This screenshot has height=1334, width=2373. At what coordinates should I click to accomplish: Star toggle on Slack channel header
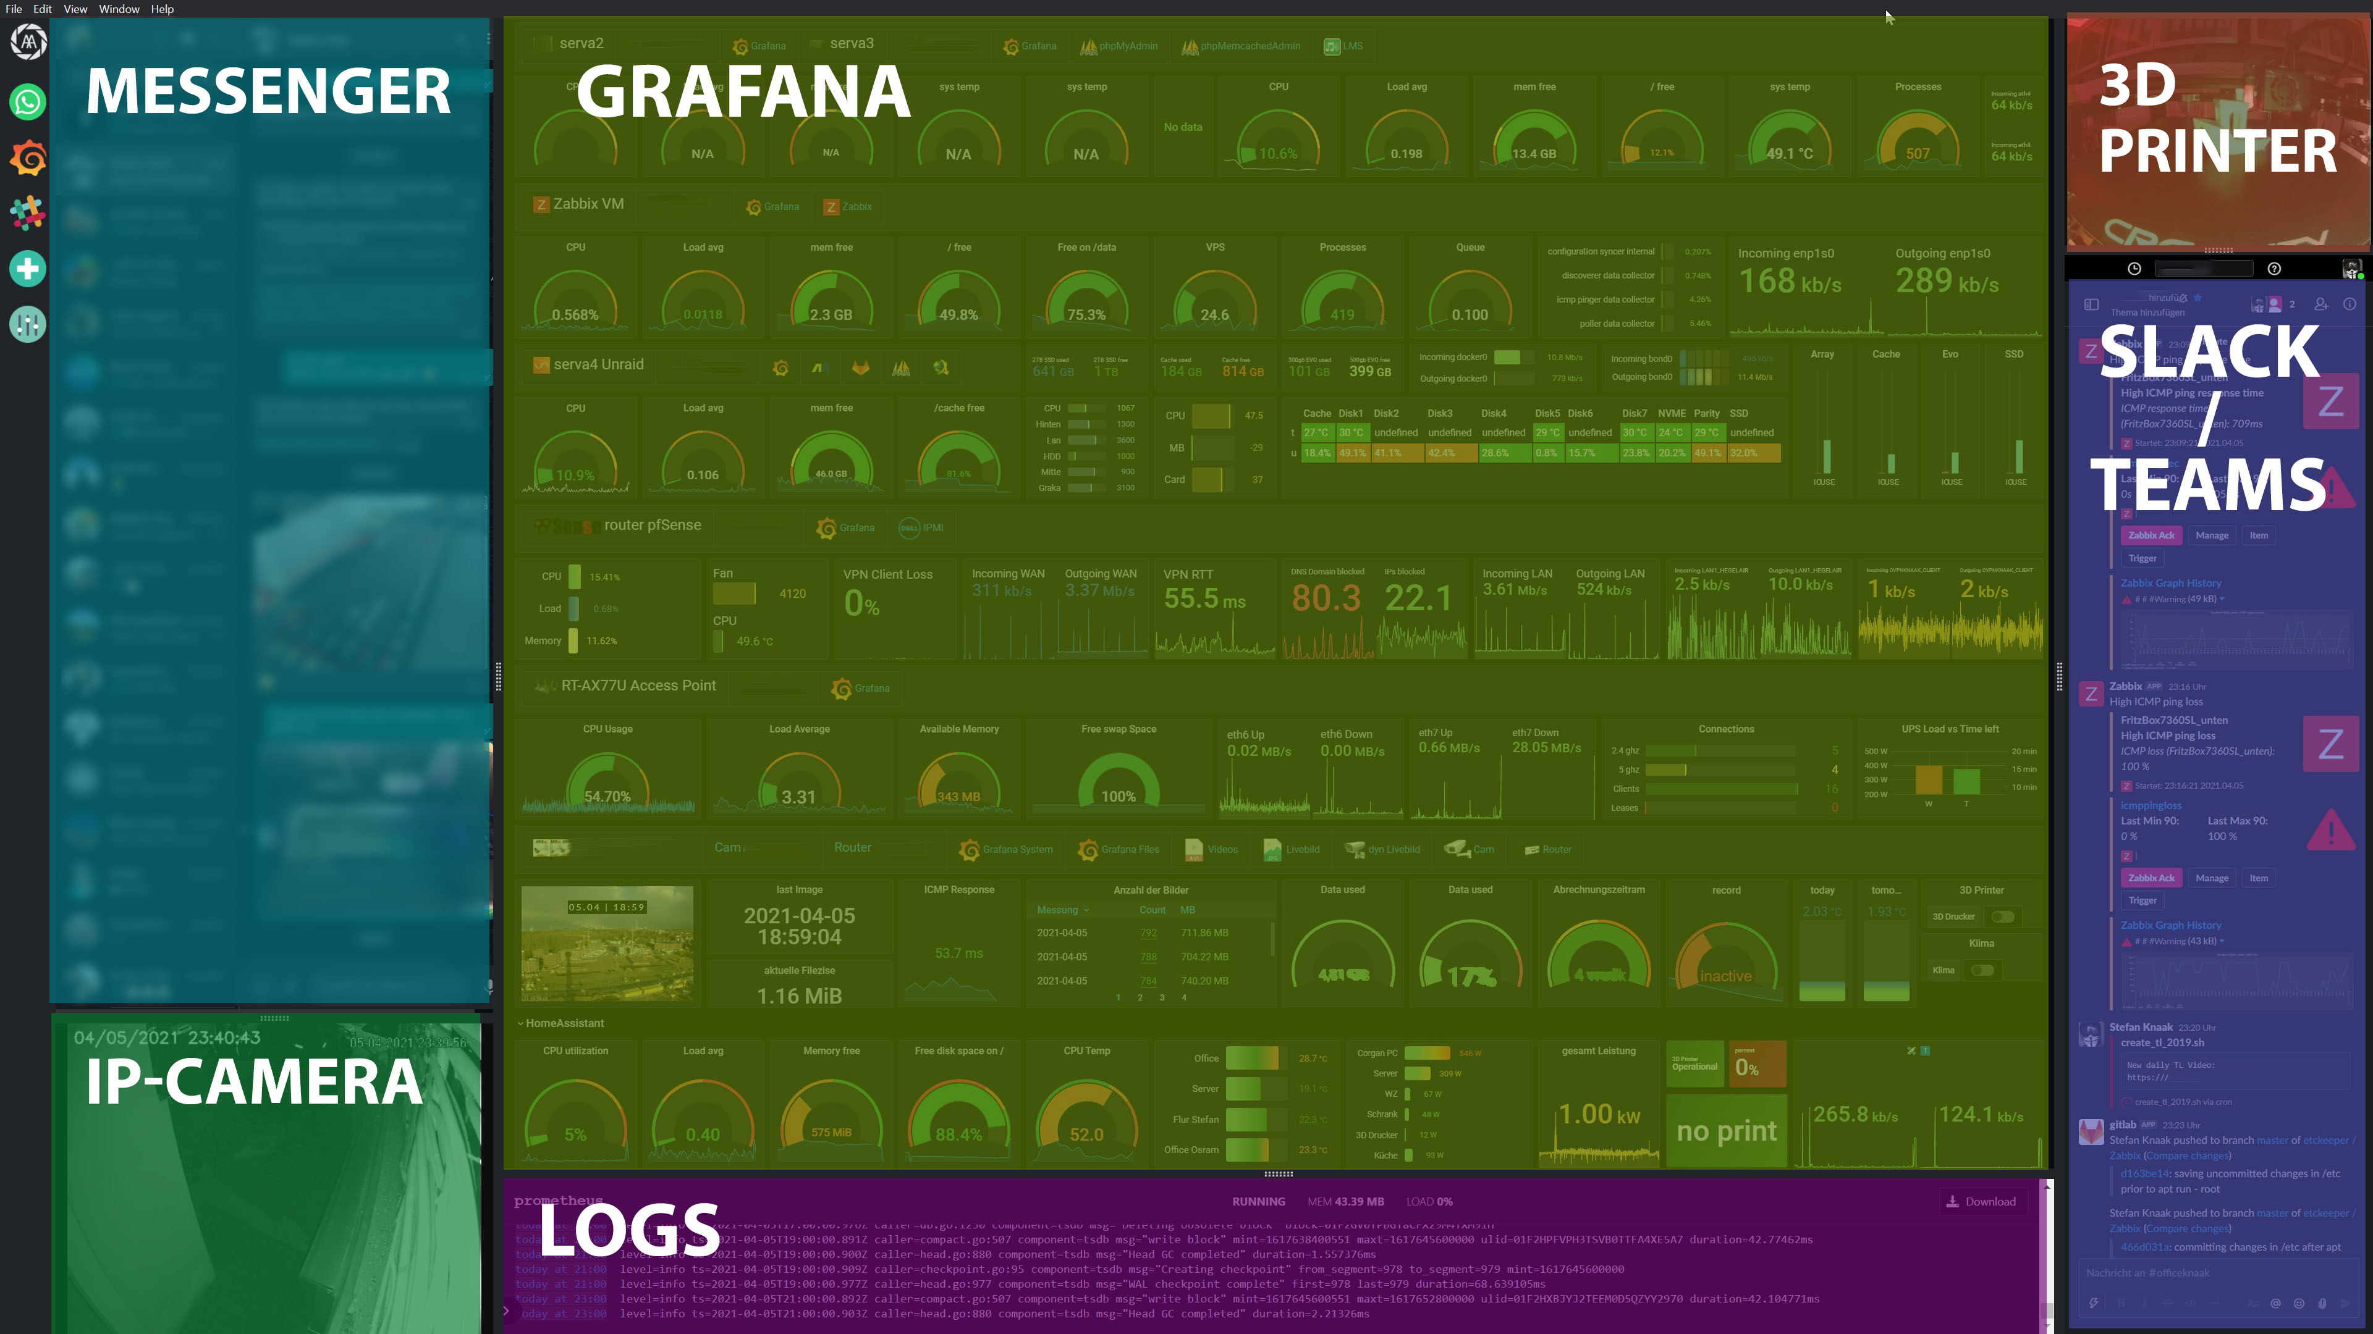click(2198, 297)
